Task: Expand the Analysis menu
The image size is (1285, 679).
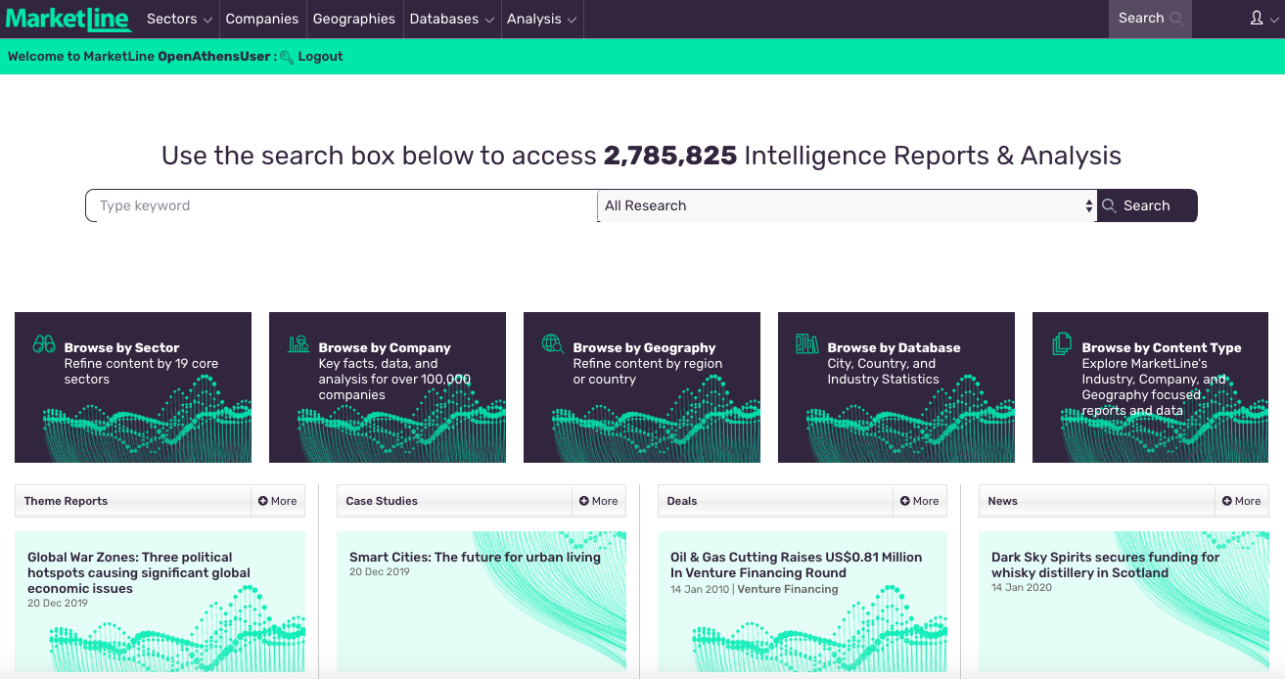Action: pyautogui.click(x=541, y=19)
